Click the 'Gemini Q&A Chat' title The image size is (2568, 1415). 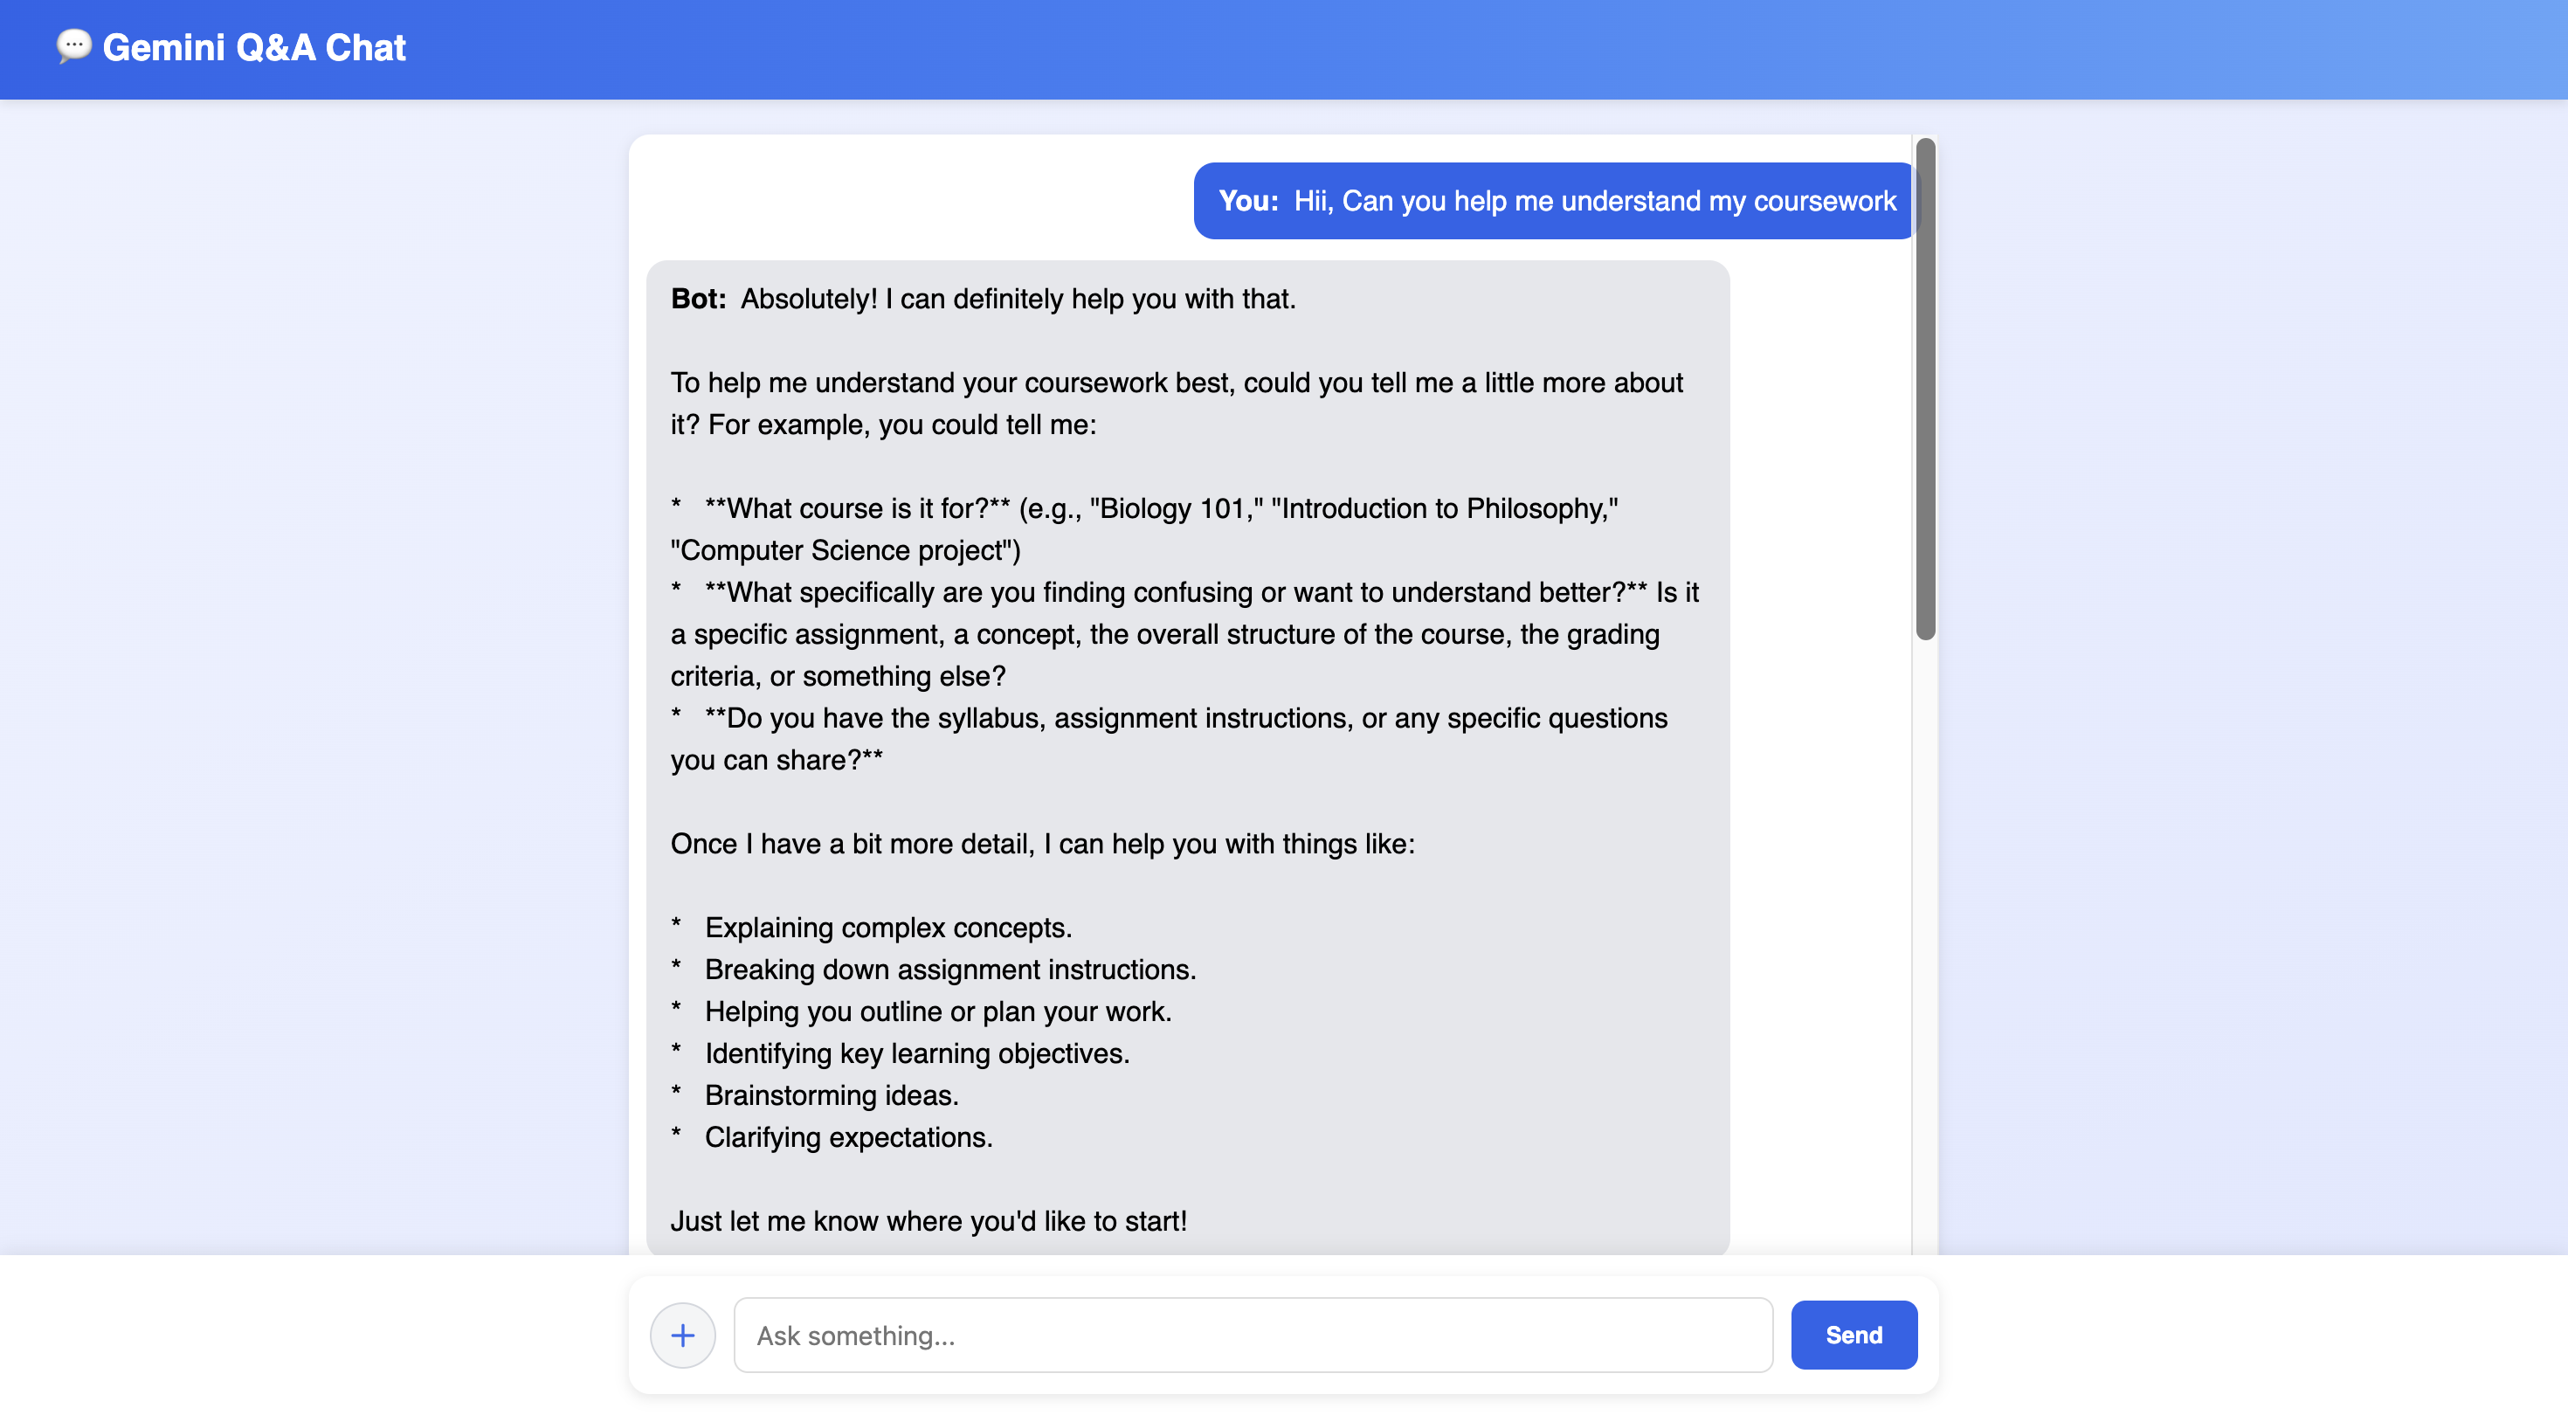tap(254, 48)
